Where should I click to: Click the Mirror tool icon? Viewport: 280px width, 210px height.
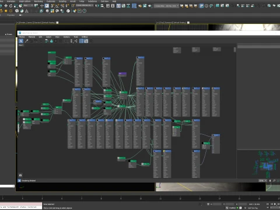click(x=97, y=6)
